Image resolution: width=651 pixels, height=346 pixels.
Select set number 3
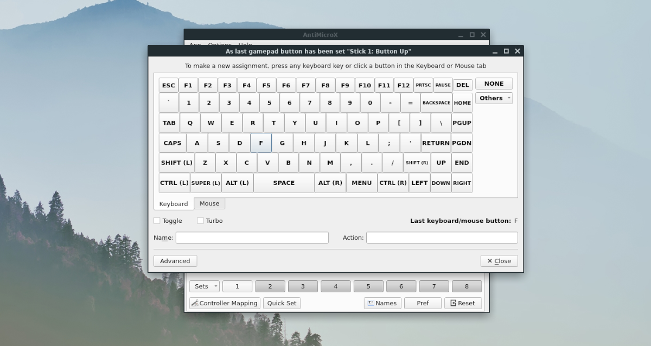coord(302,286)
